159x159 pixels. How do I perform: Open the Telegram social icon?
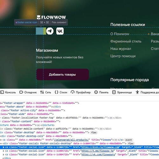pos(50,31)
